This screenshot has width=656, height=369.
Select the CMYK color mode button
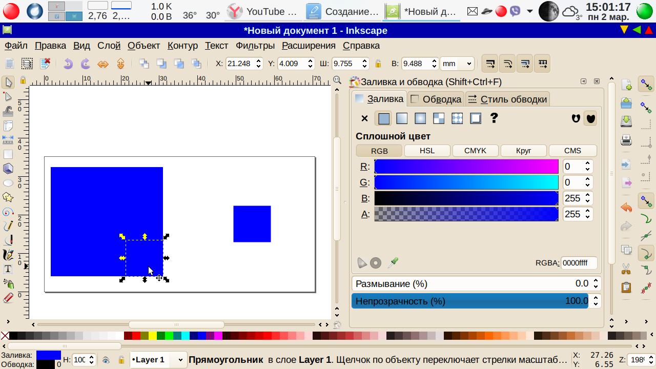pos(475,151)
